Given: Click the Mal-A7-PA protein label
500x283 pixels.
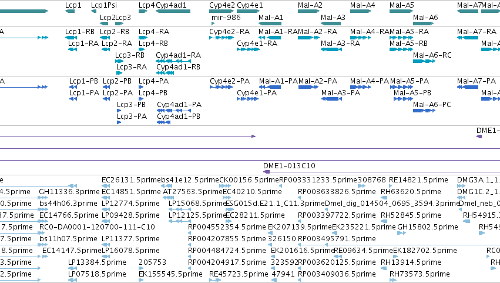Looking at the screenshot, I should (x=476, y=81).
